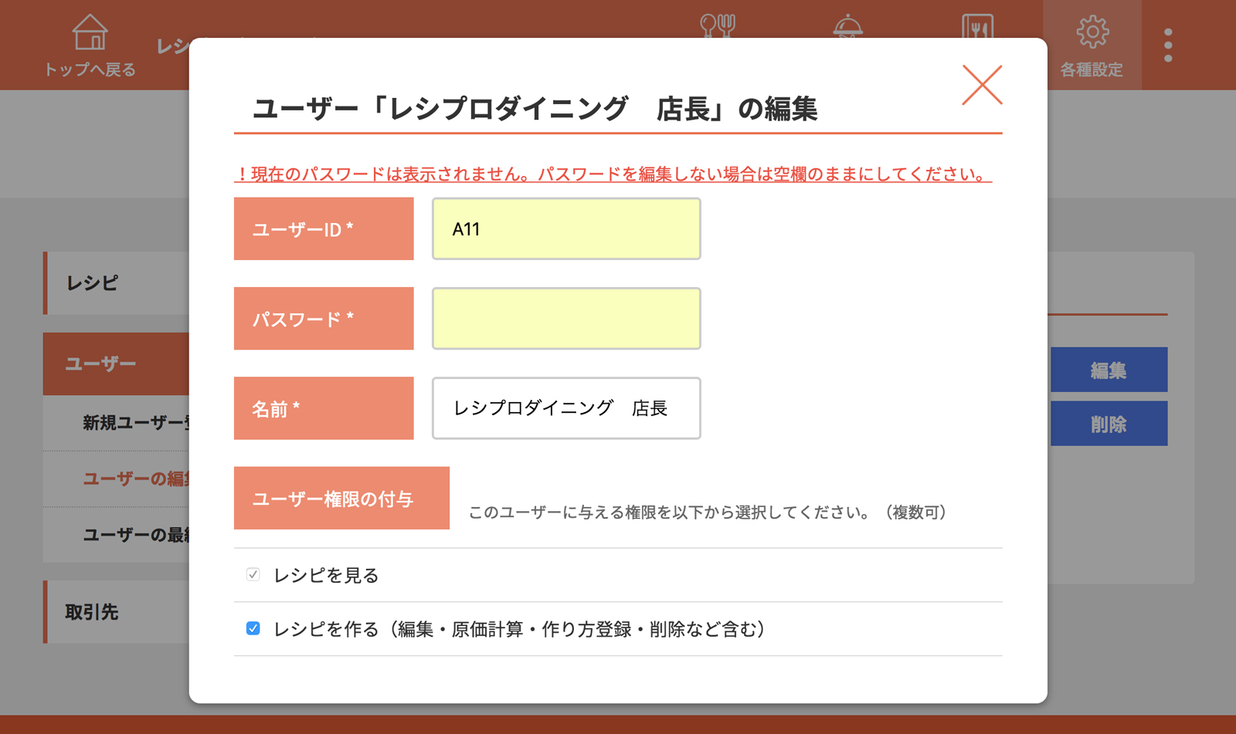Click the menu card fork-knife icon
The image size is (1236, 734).
[x=977, y=26]
